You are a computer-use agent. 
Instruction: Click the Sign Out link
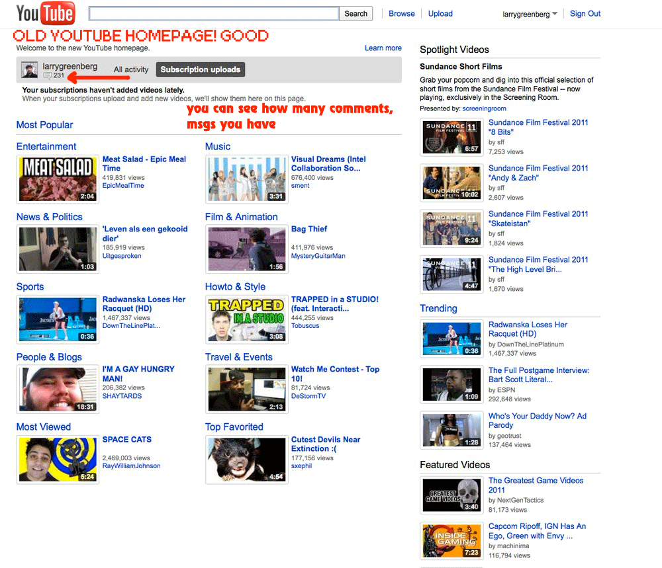585,13
